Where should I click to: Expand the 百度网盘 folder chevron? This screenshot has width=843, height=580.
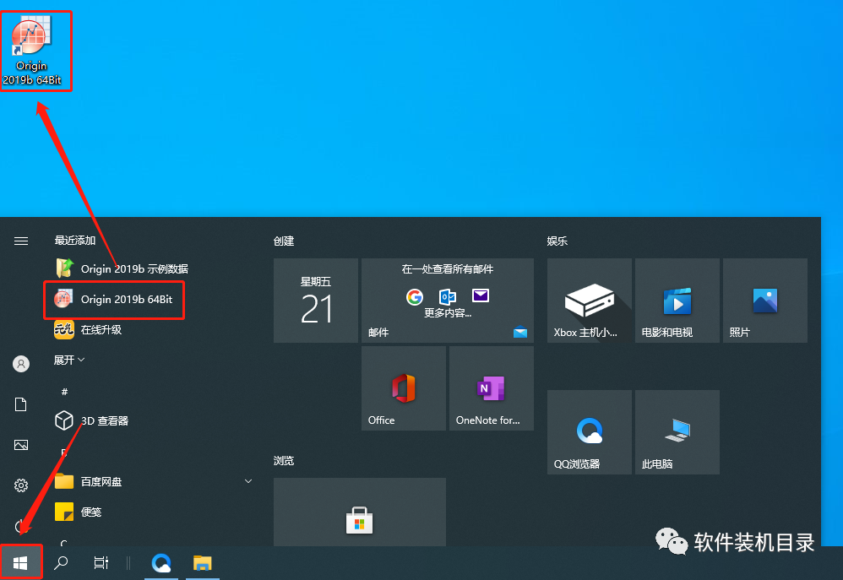[248, 481]
